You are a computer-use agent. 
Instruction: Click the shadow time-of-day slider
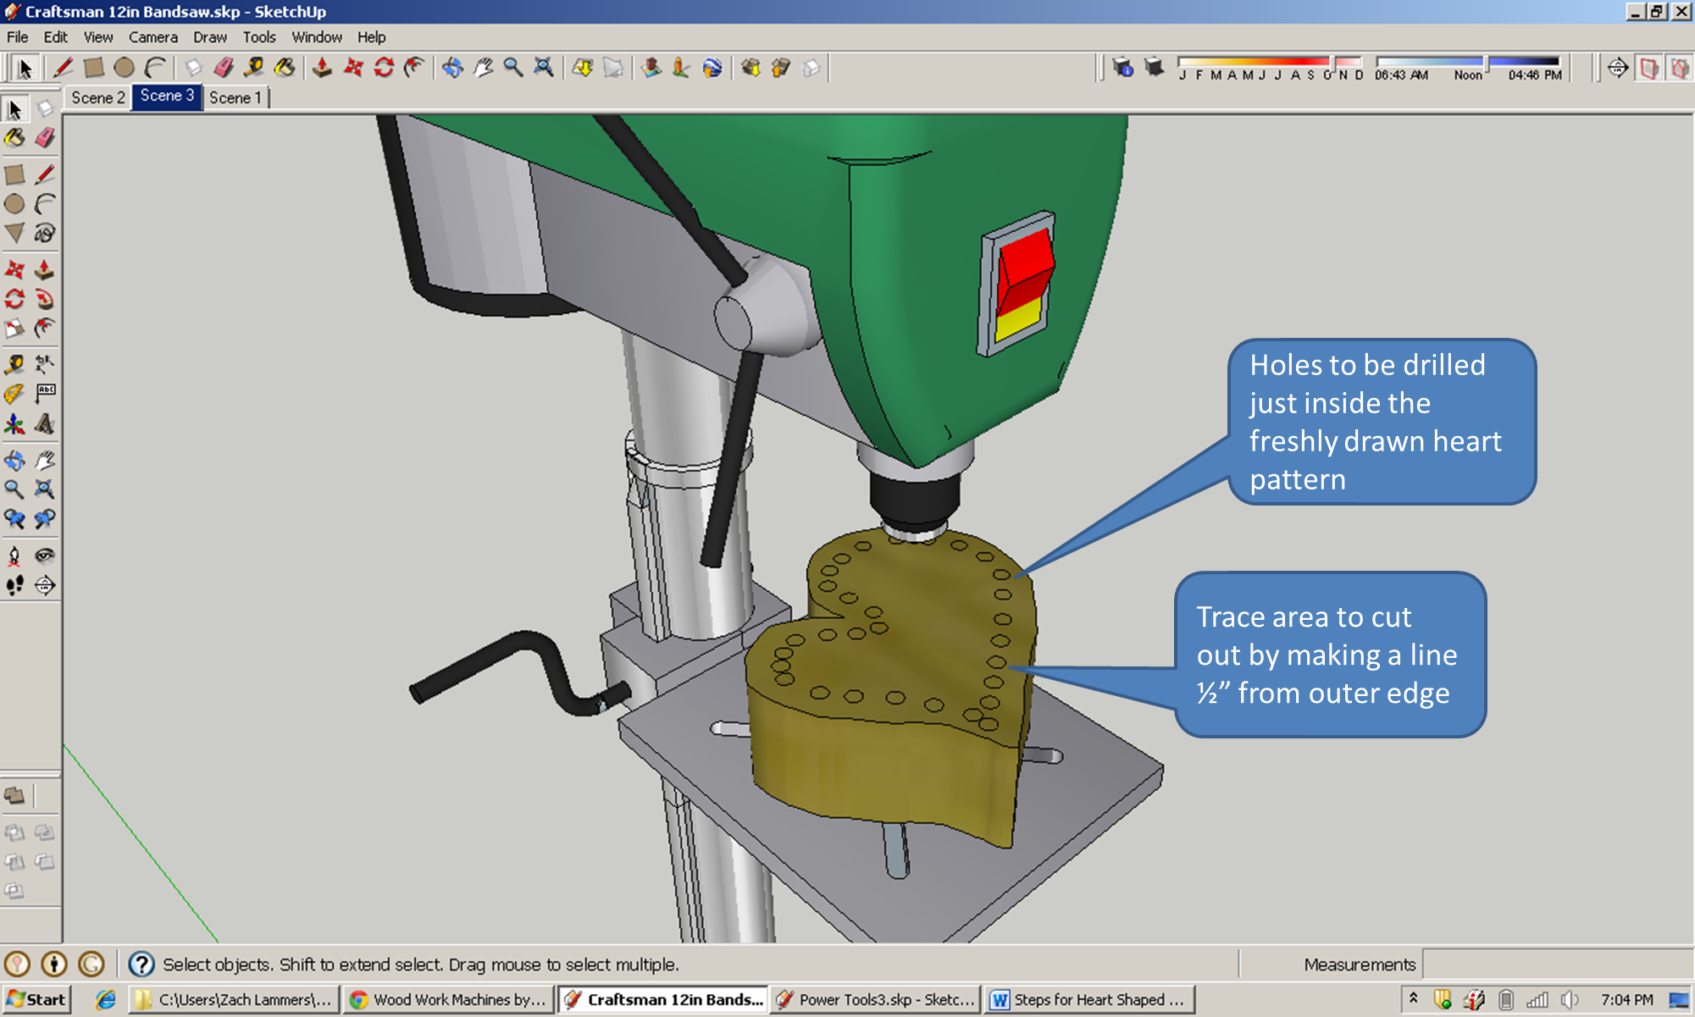click(1468, 63)
